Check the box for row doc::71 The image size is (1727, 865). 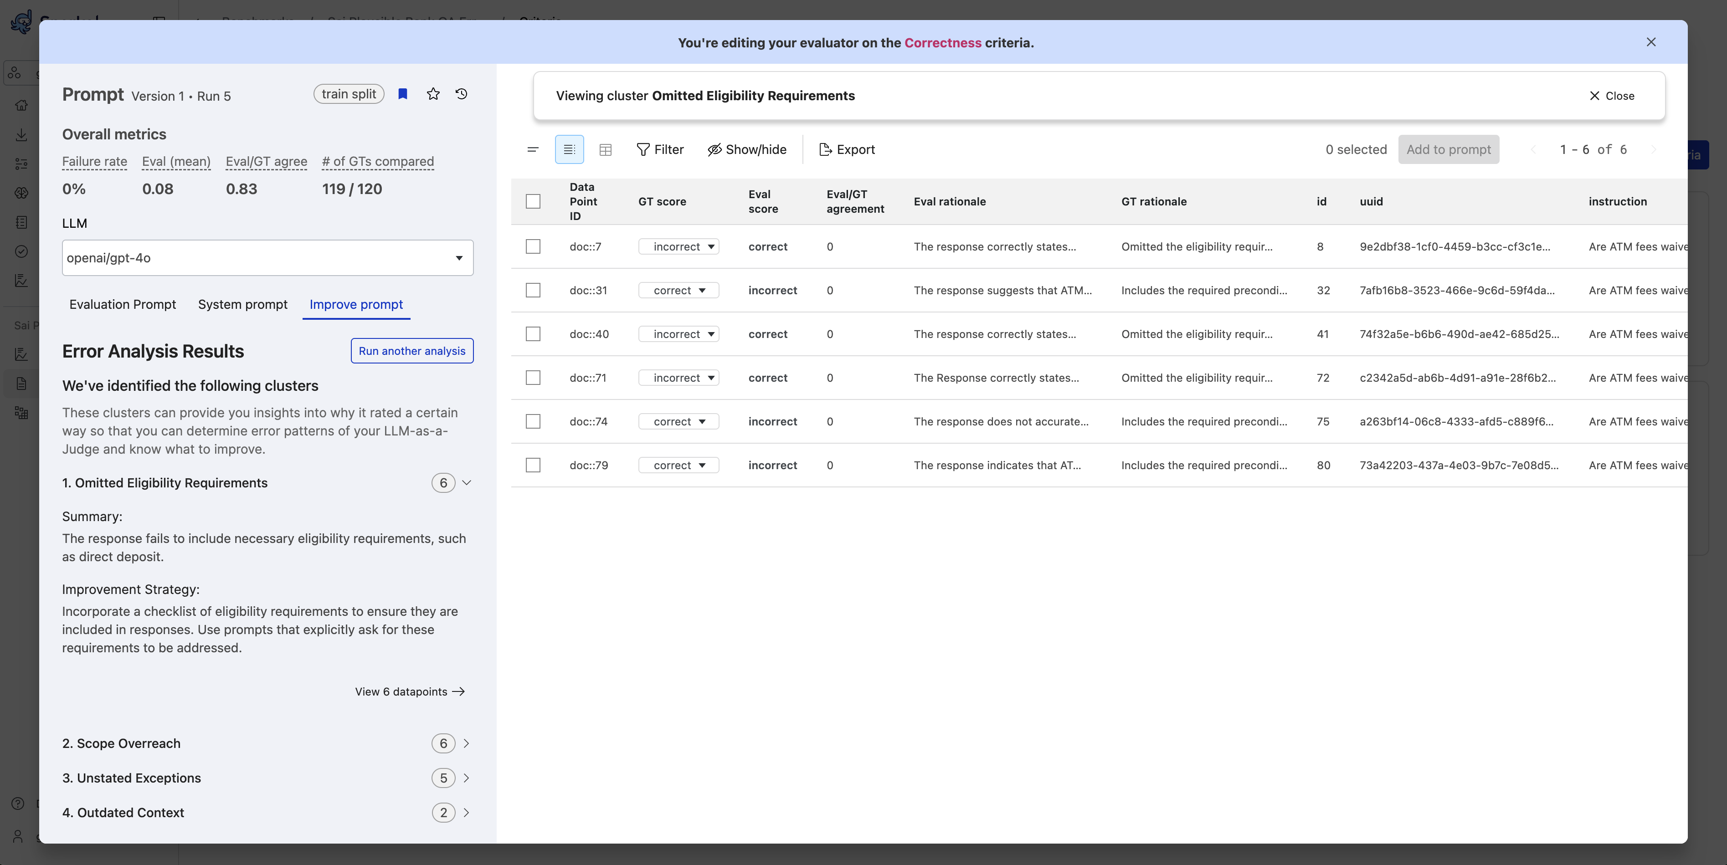tap(533, 378)
